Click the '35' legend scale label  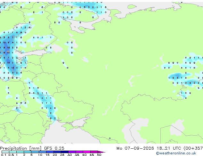tap(77, 155)
